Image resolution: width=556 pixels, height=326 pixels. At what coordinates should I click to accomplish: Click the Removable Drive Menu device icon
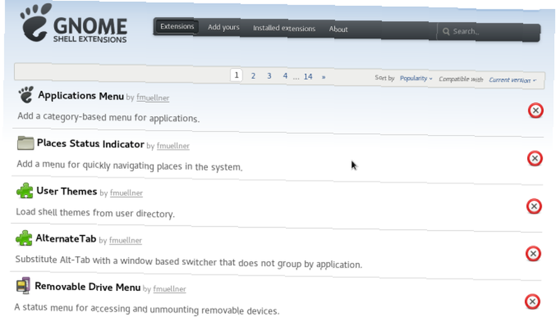23,285
